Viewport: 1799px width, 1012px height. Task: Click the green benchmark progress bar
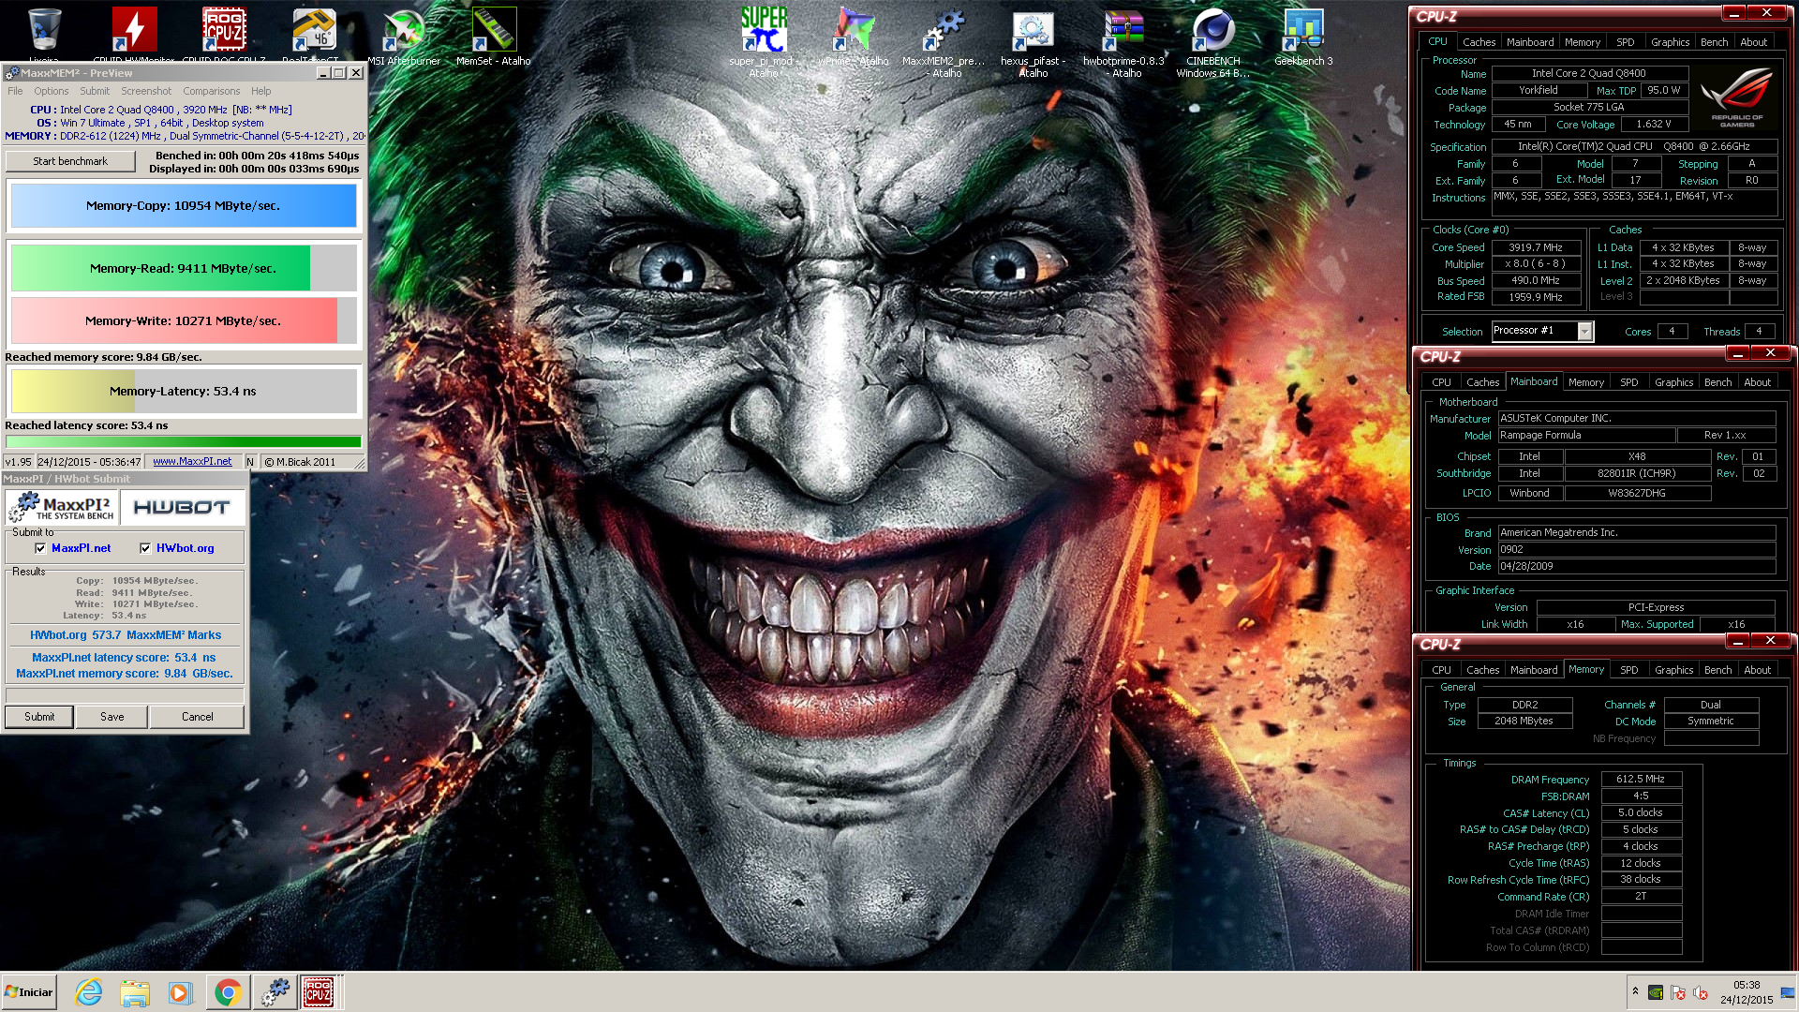pyautogui.click(x=184, y=441)
